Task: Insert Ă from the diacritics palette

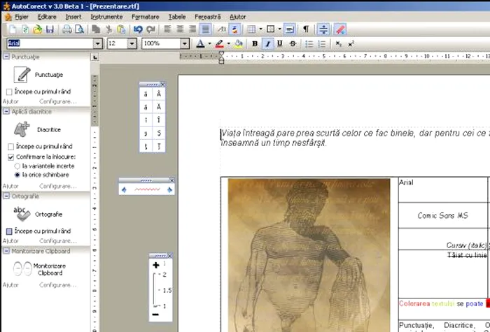Action: click(x=159, y=107)
